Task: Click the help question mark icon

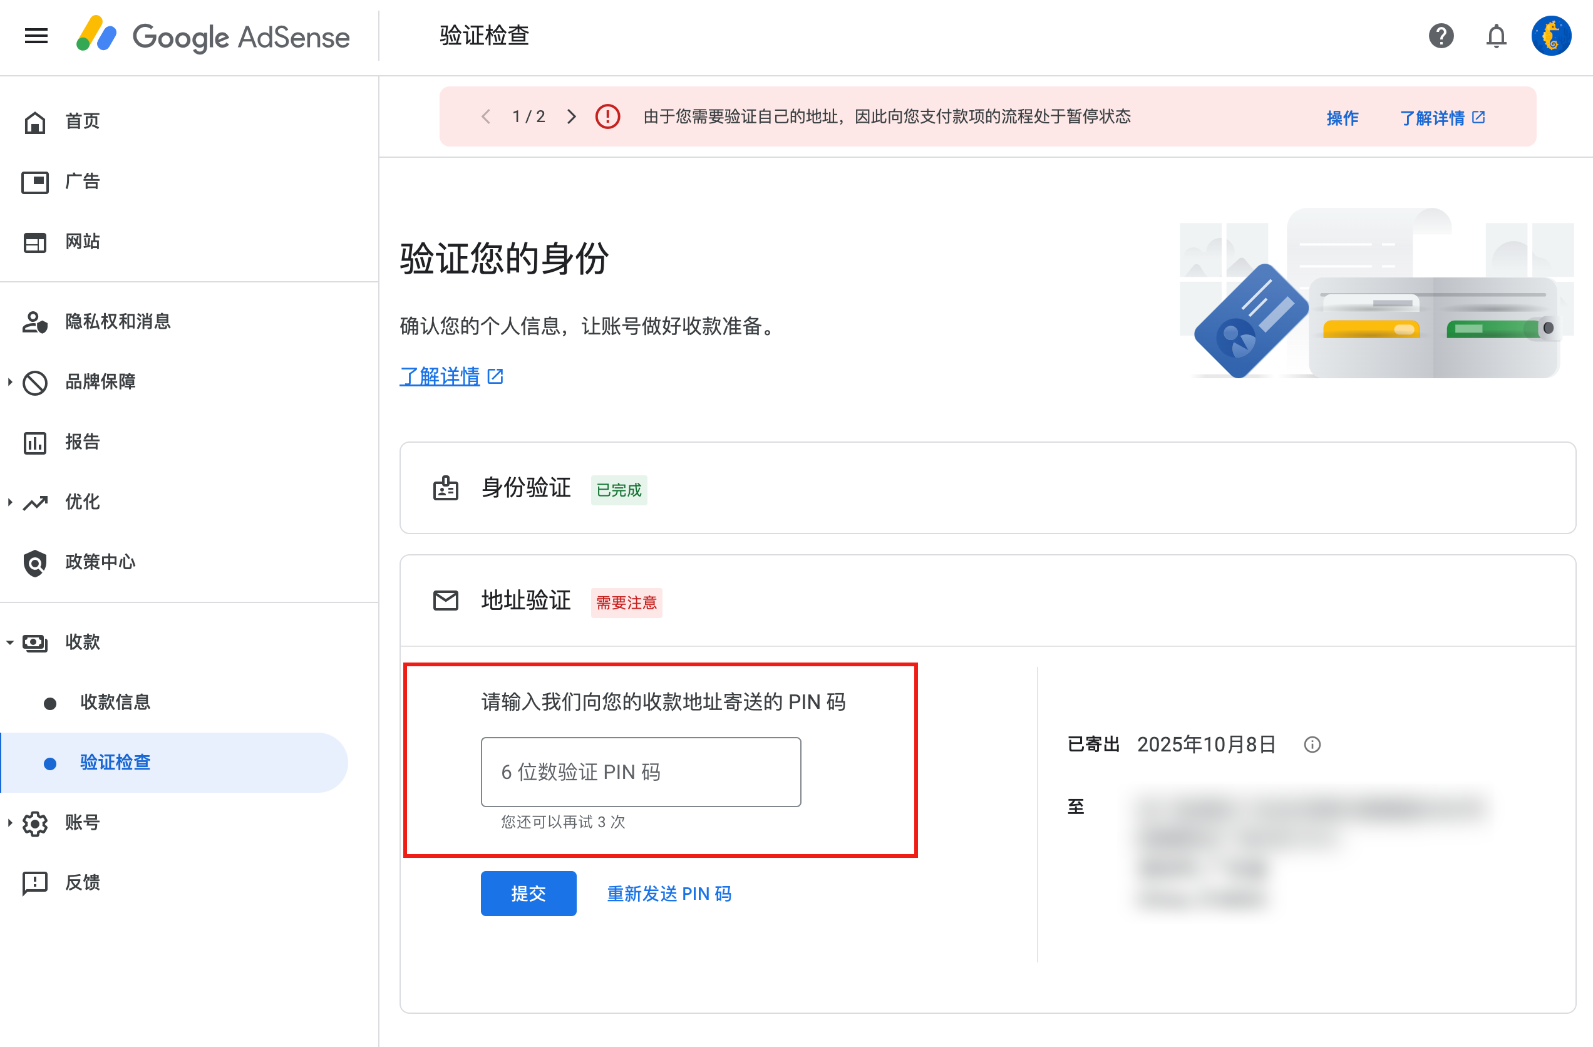Action: pos(1440,36)
